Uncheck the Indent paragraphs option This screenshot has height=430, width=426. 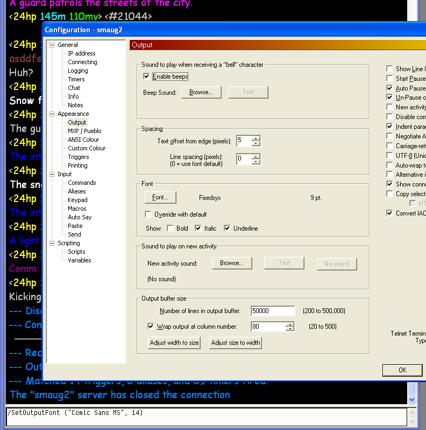pos(389,127)
